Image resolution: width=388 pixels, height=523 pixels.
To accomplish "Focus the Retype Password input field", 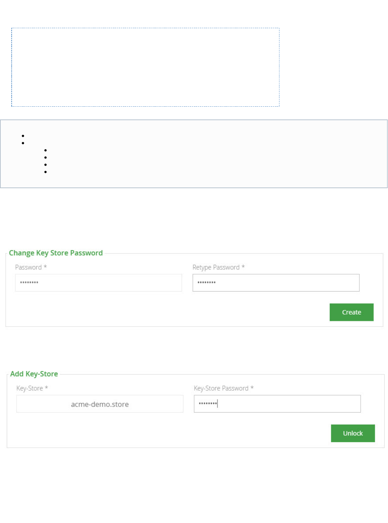I will tap(276, 283).
